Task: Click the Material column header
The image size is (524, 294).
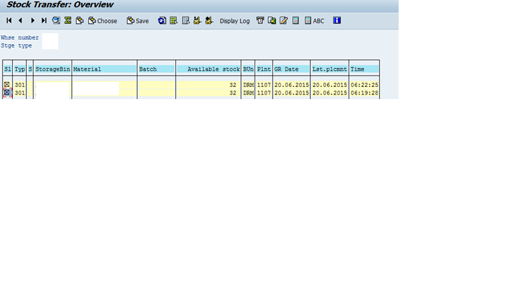Action: pos(104,69)
